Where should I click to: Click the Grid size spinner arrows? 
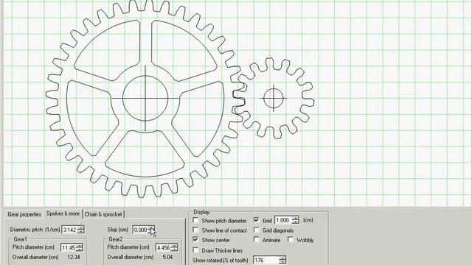[x=296, y=220]
